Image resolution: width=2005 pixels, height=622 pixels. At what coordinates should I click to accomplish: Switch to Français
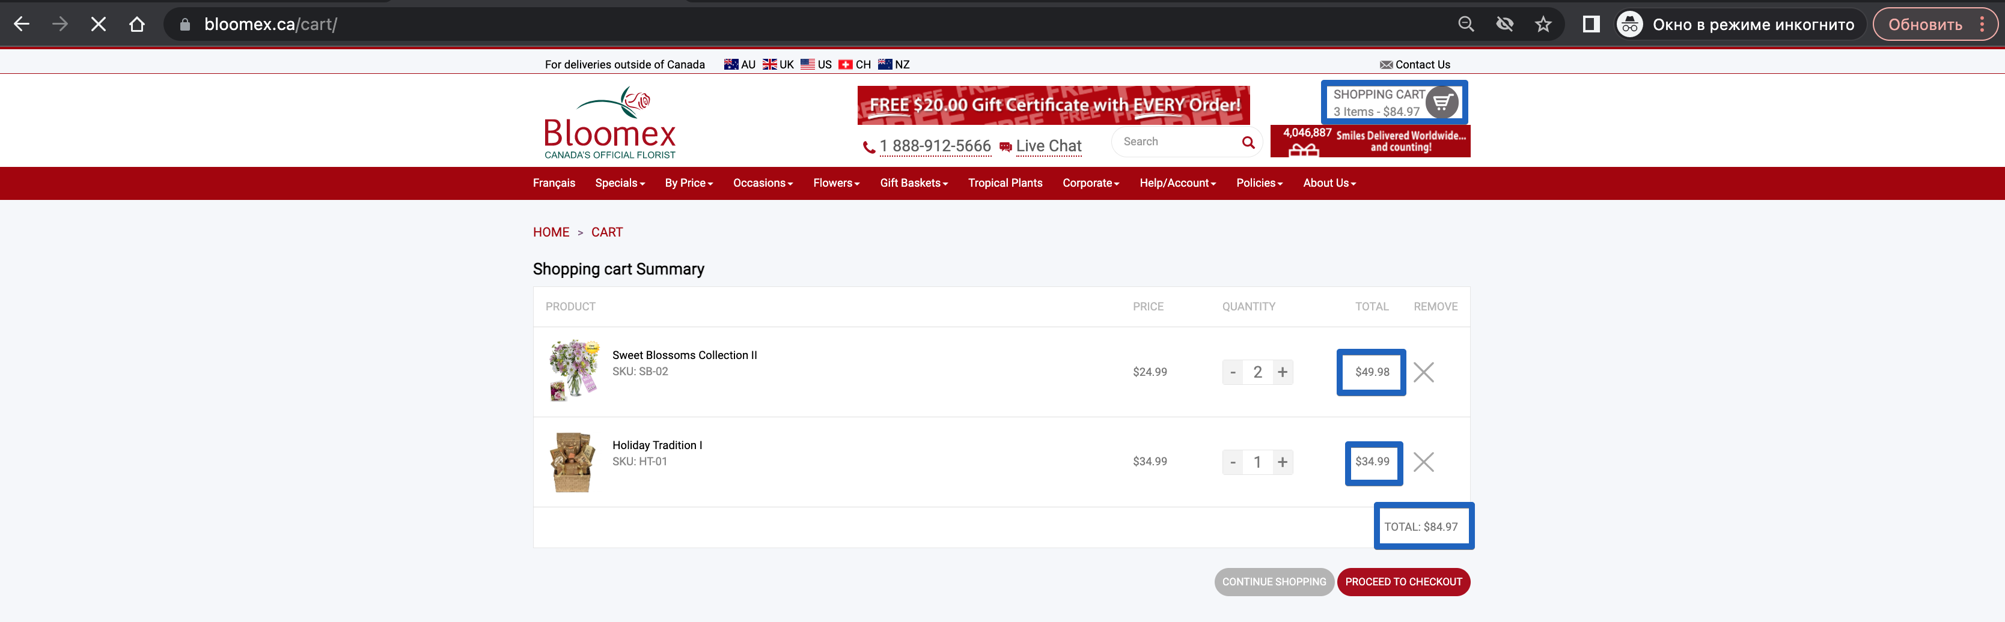coord(554,183)
